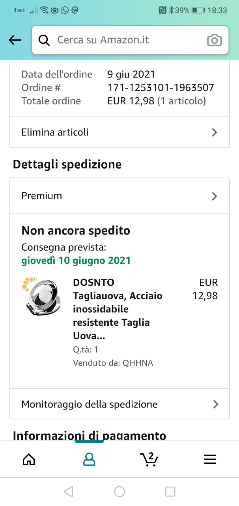Open the account profile tab icon

click(90, 459)
